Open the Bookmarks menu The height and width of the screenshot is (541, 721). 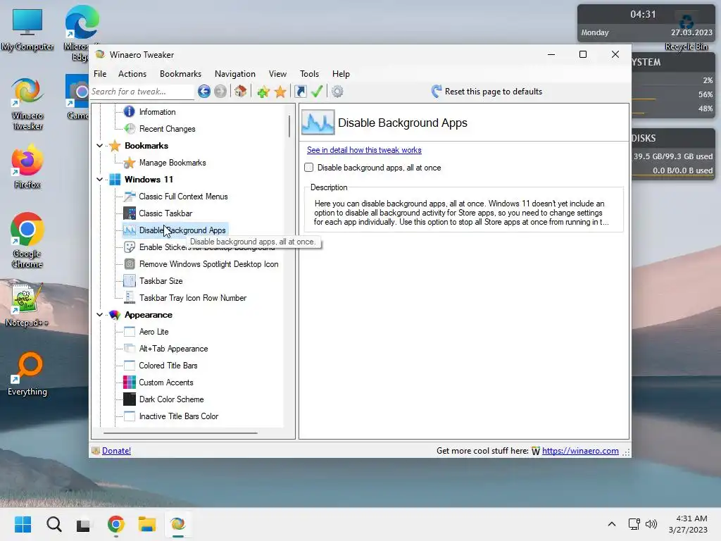(180, 73)
